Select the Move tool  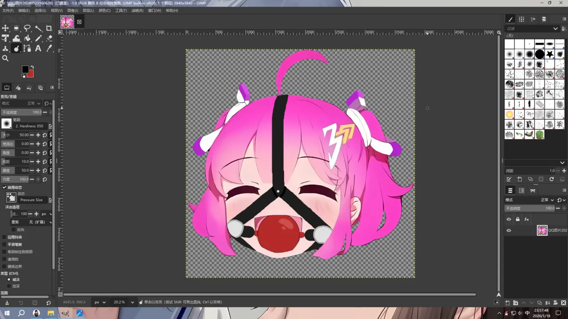pos(5,28)
